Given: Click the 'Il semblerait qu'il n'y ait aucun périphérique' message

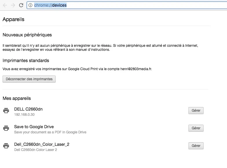Looking at the screenshot, I should [100, 48].
